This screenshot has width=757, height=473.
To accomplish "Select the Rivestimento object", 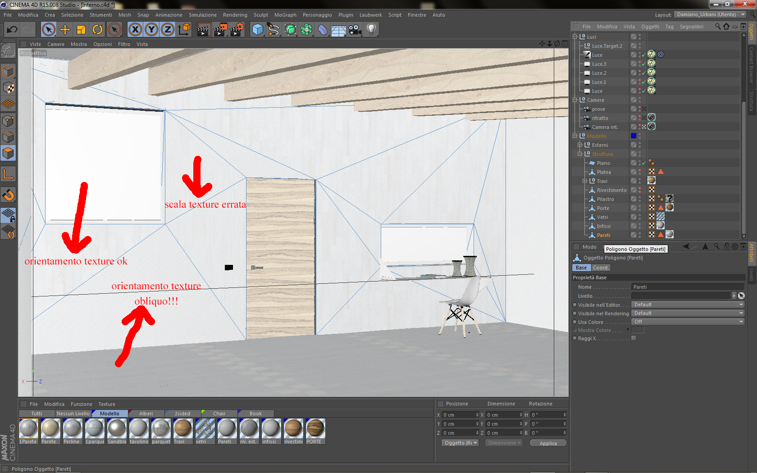I will [611, 190].
